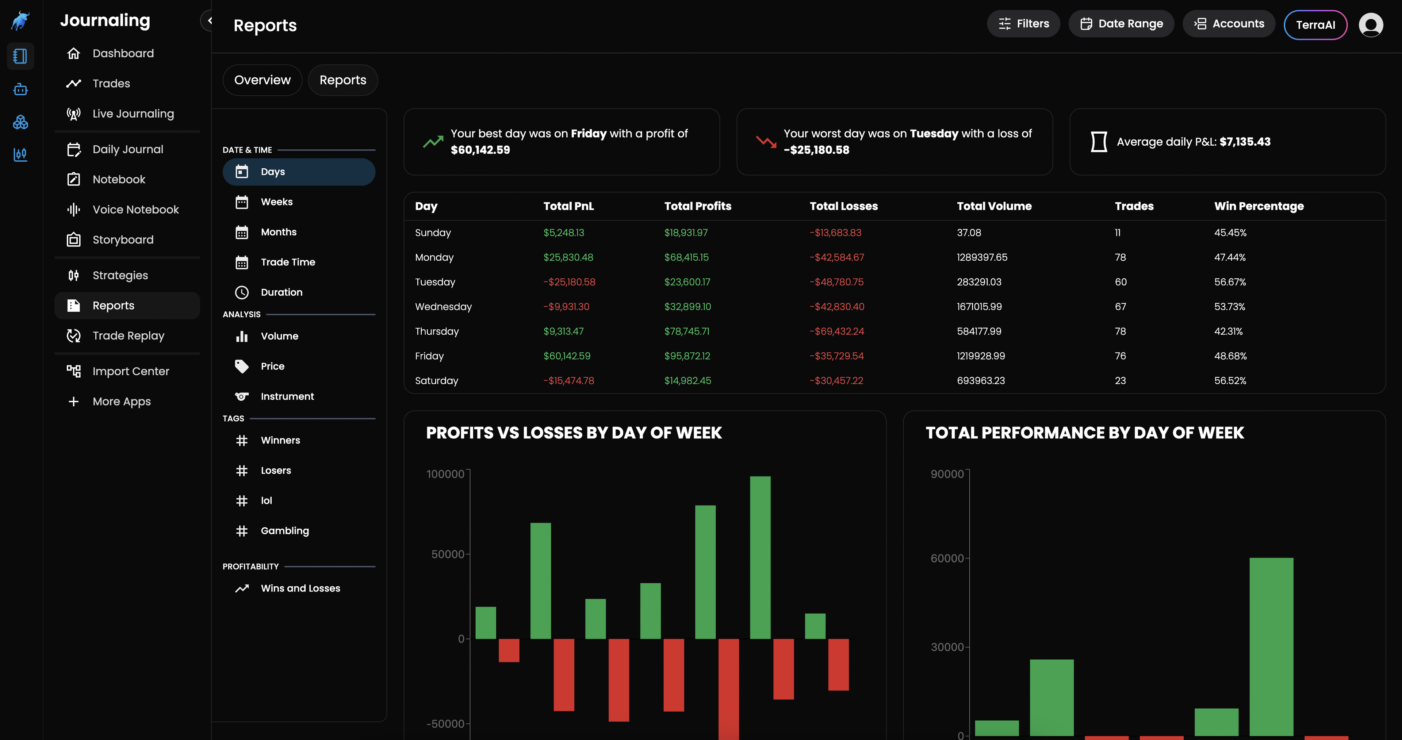The image size is (1402, 740).
Task: Select the Gambling tag report
Action: pos(285,530)
